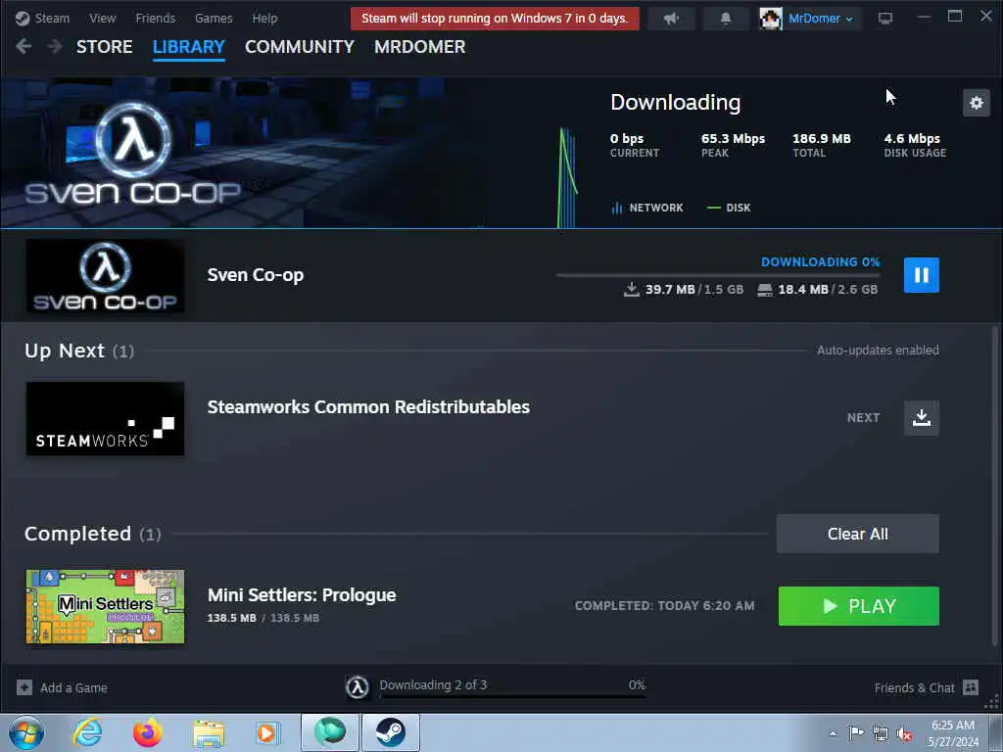
Task: Launch Internet Explorer from the taskbar
Action: 87,732
